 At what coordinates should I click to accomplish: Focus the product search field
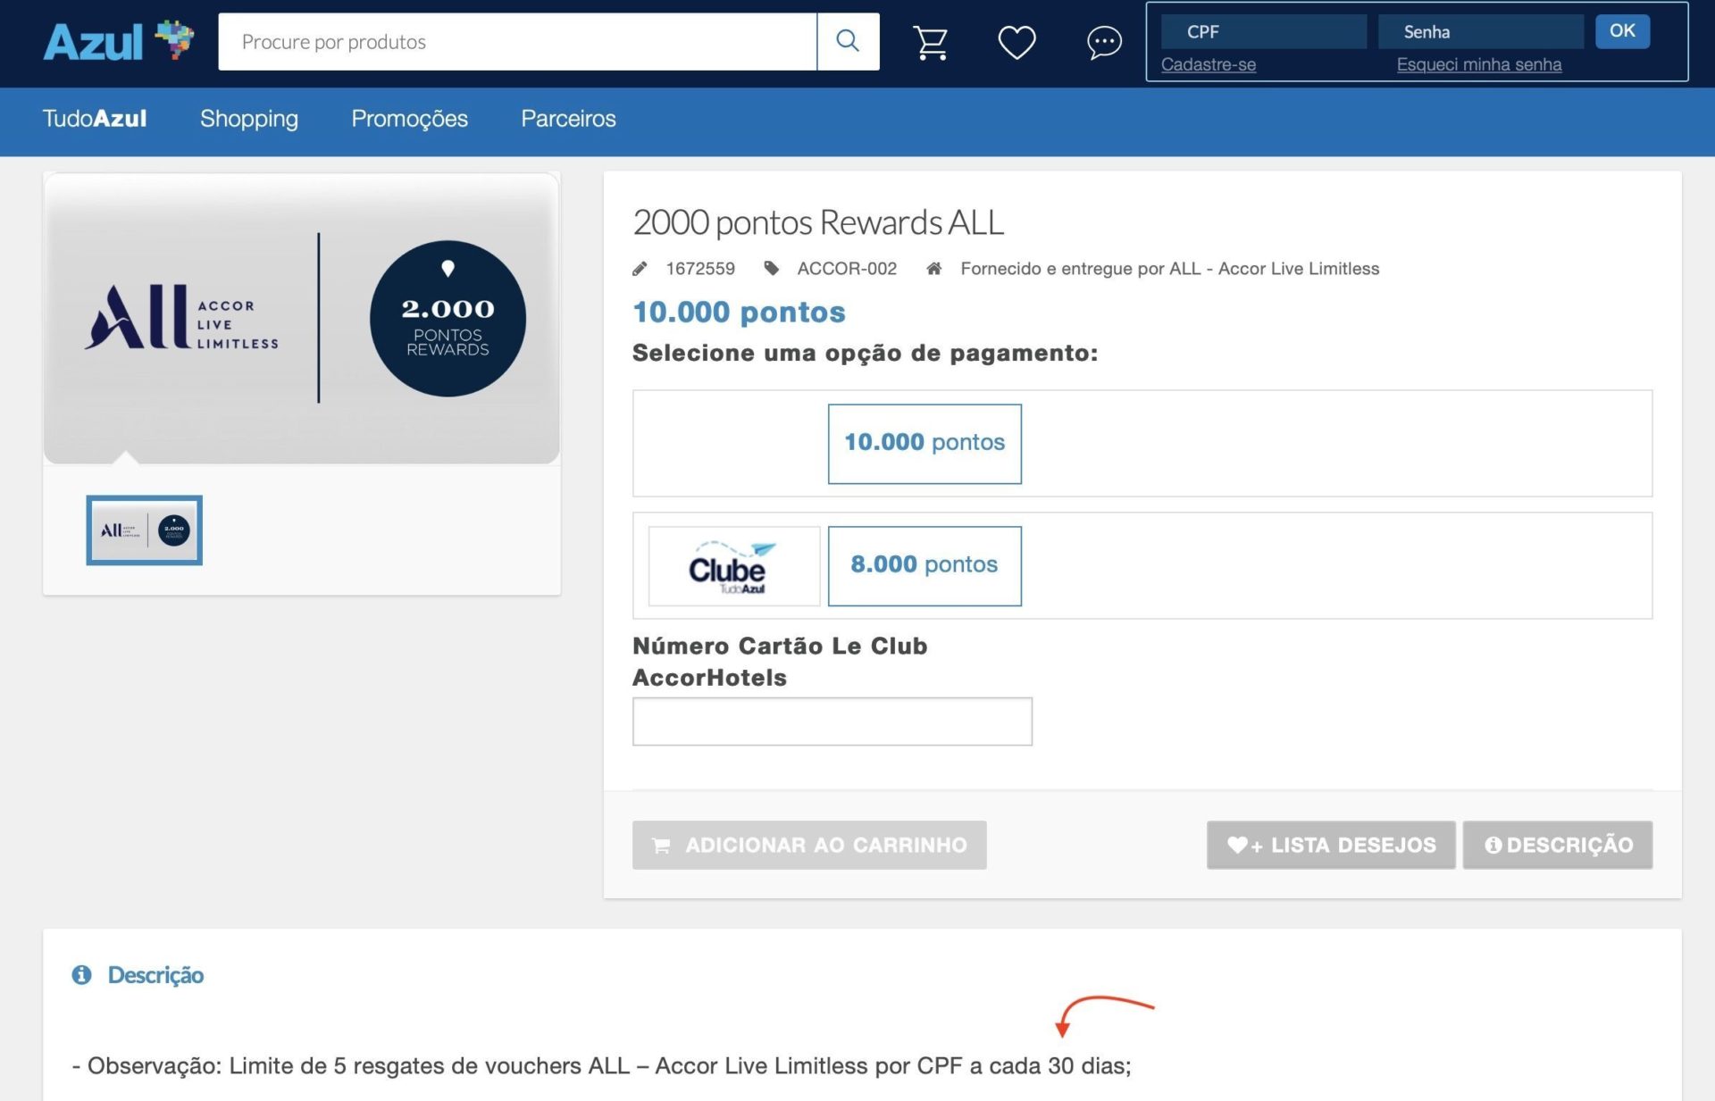(518, 41)
